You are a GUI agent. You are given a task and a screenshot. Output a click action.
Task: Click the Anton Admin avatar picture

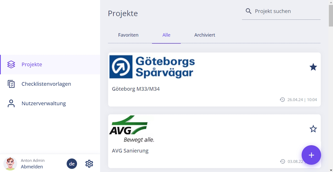pyautogui.click(x=10, y=164)
